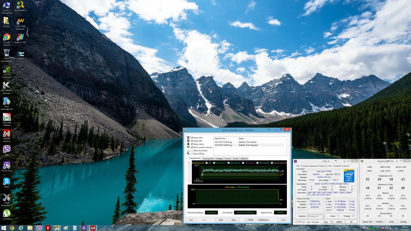The width and height of the screenshot is (411, 231).
Task: Open GeForce Experience desktop shortcut
Action: (x=7, y=72)
